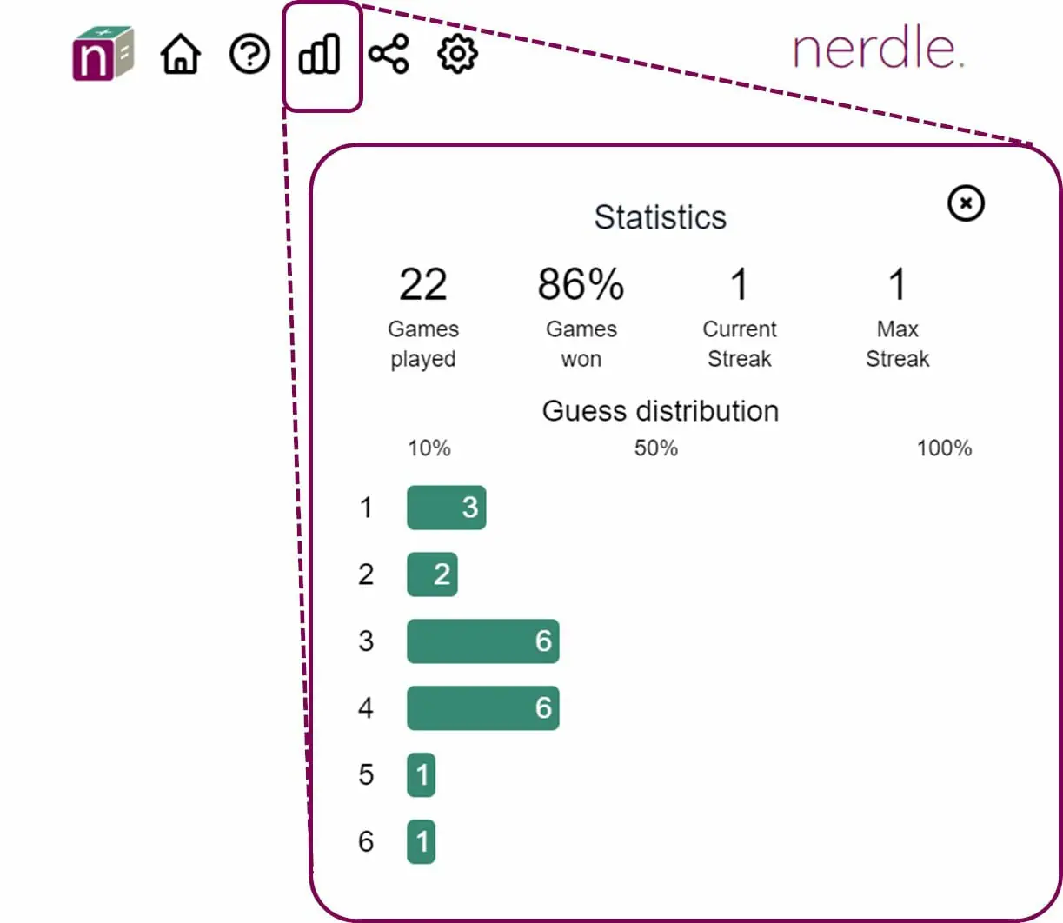Click the Nerdle cube logo icon

(x=102, y=54)
